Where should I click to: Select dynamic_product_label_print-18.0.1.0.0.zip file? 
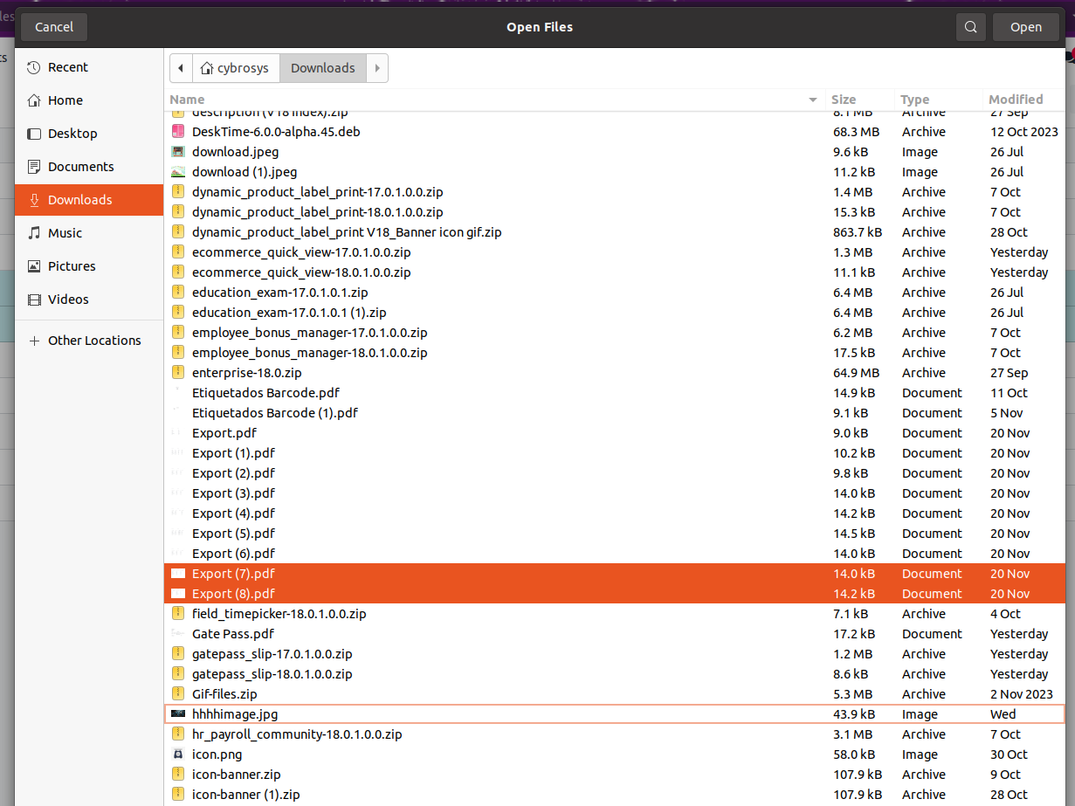(x=318, y=212)
